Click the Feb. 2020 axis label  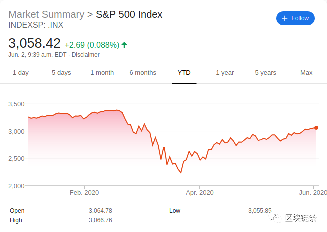coord(84,192)
